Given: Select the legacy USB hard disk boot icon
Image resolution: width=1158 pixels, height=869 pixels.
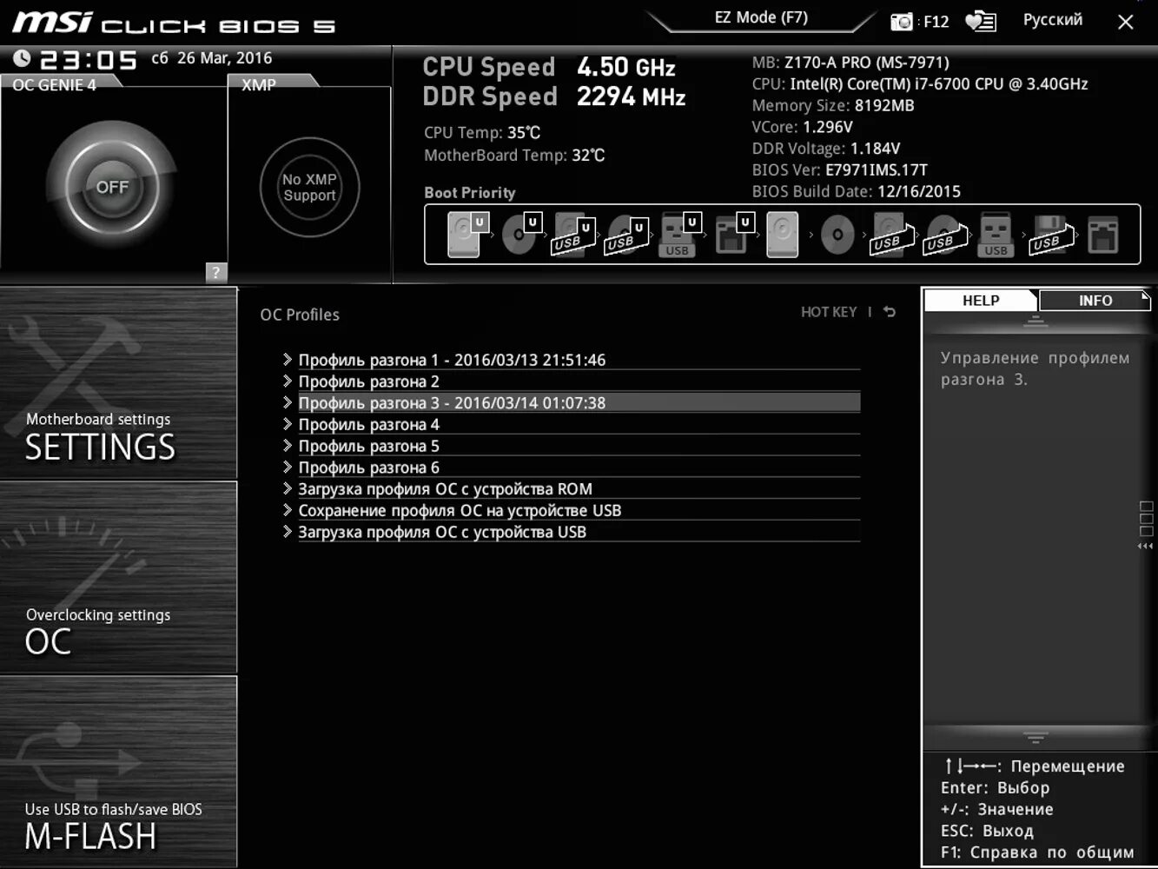Looking at the screenshot, I should (892, 235).
